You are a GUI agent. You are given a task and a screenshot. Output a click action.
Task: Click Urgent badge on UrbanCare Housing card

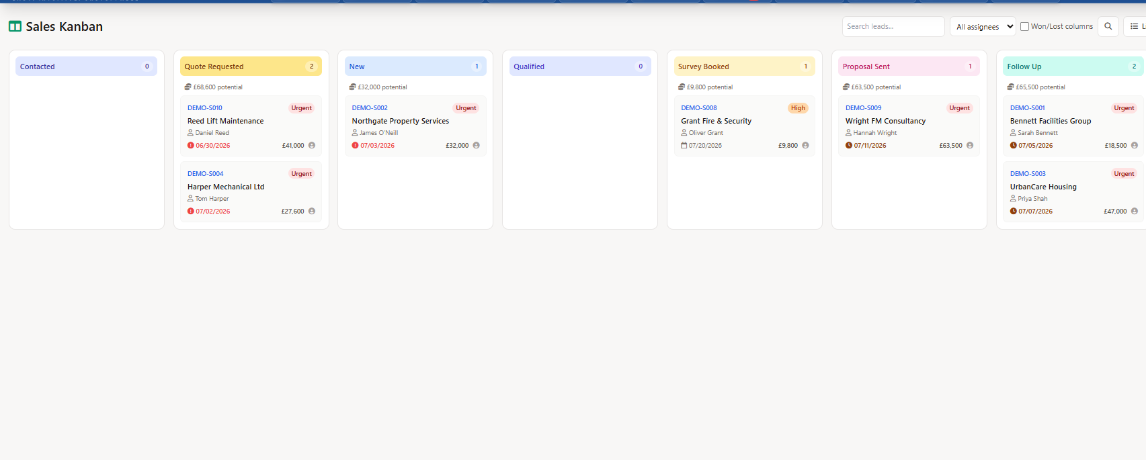click(1124, 173)
